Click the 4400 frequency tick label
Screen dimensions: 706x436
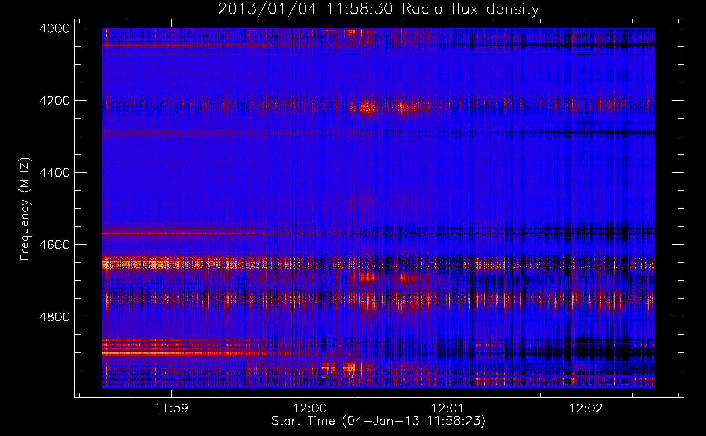[55, 173]
